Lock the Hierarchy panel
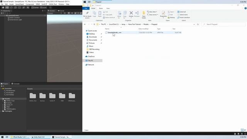The height and width of the screenshot is (139, 247). [42, 11]
